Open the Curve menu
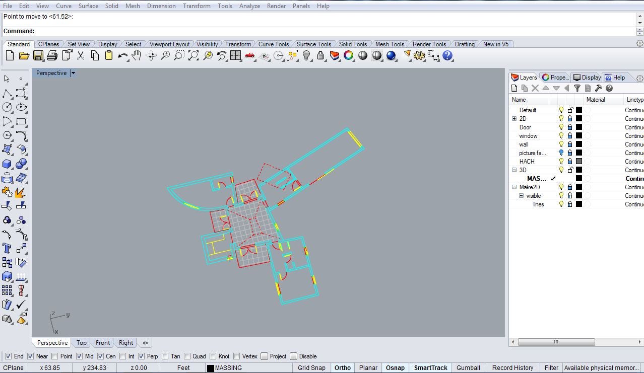 [63, 6]
